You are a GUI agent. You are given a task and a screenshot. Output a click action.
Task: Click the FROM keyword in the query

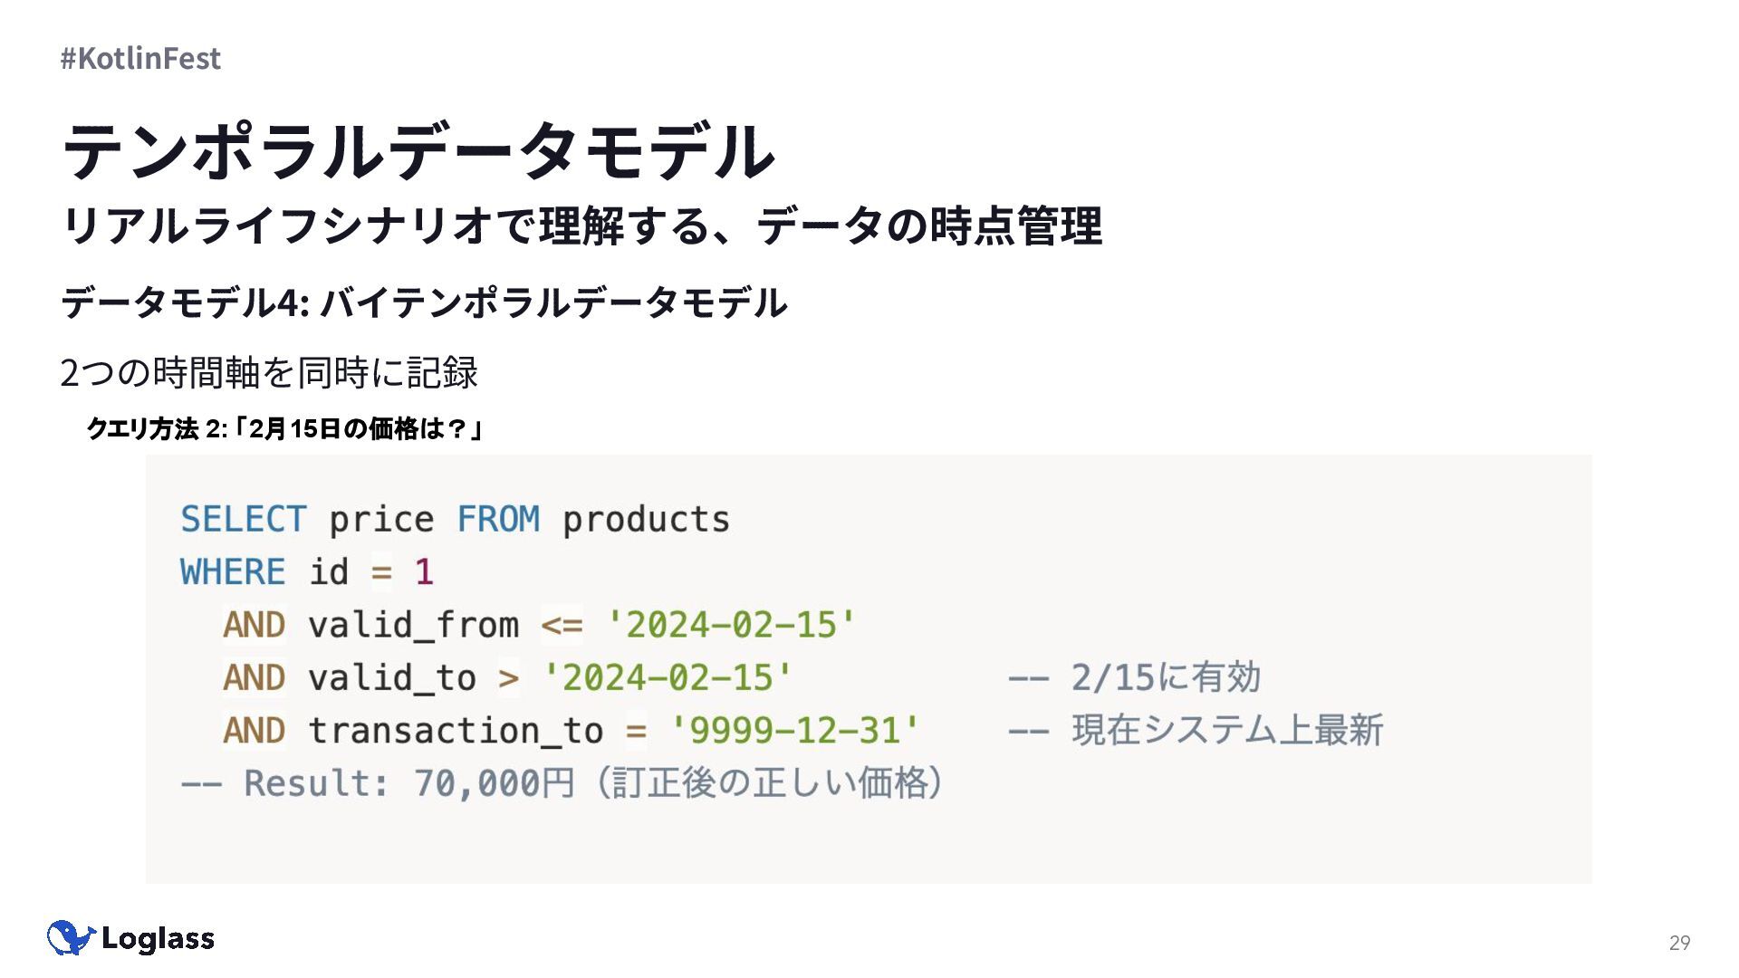[x=498, y=520]
